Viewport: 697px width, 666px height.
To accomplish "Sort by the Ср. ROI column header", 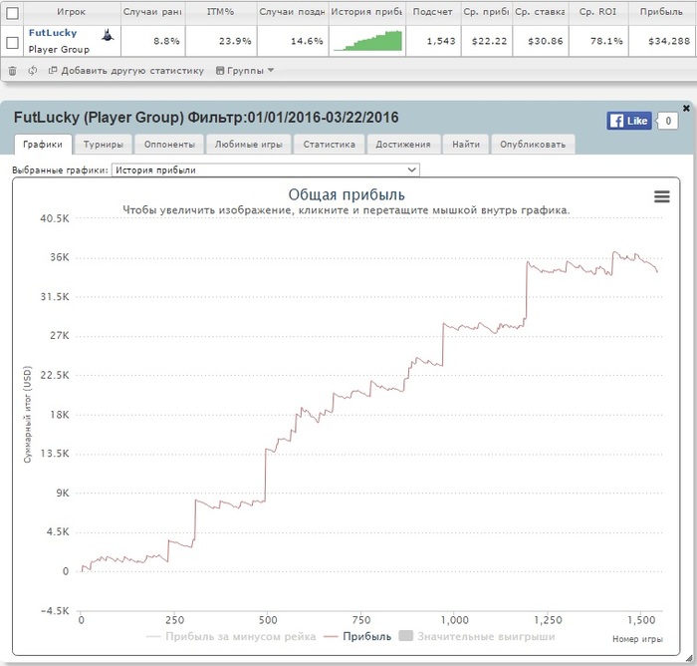I will (x=597, y=12).
